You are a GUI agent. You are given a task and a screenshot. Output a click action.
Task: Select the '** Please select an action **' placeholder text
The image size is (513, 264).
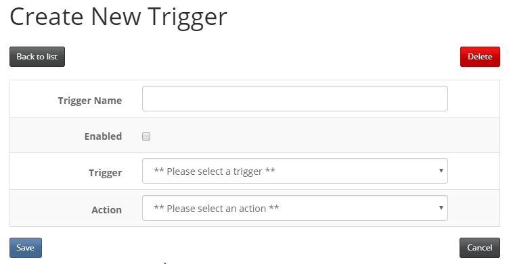217,208
